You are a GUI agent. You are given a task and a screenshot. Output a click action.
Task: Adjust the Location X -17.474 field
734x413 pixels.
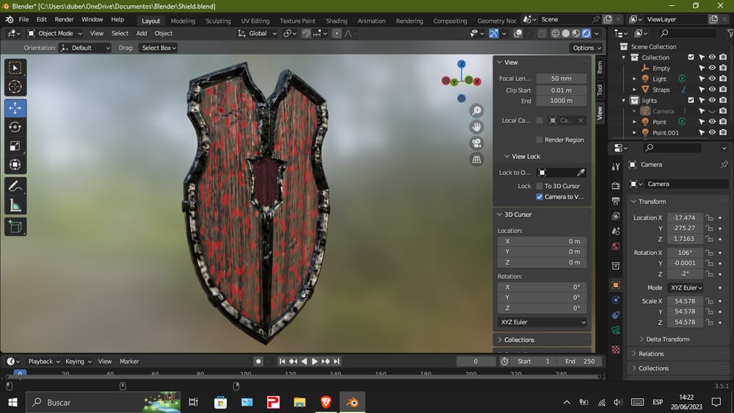pos(684,218)
